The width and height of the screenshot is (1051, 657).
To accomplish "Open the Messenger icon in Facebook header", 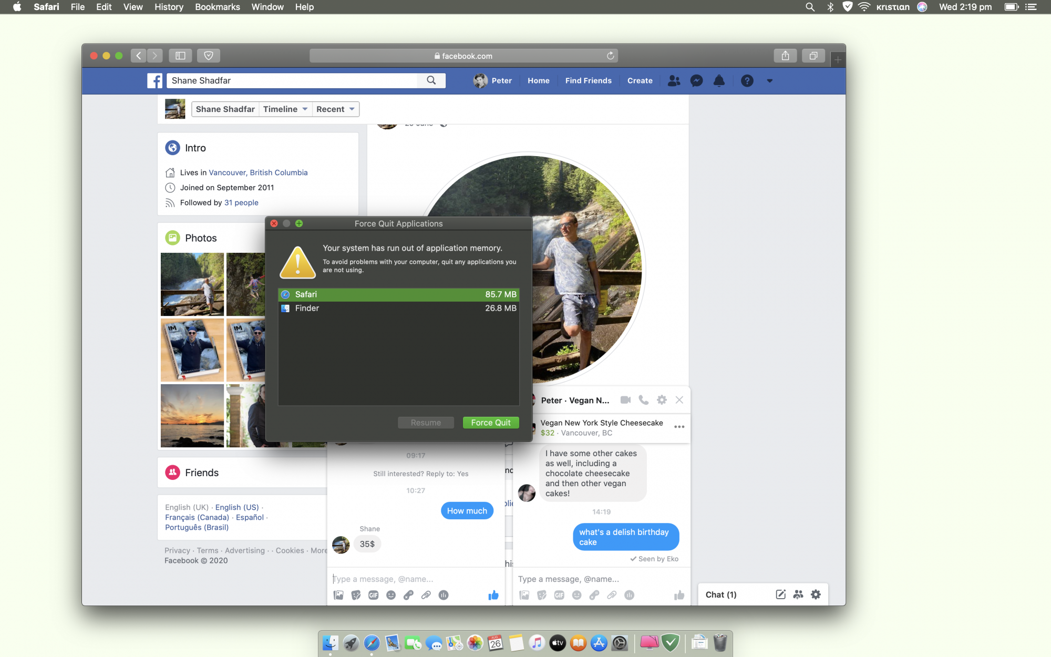I will click(x=697, y=80).
